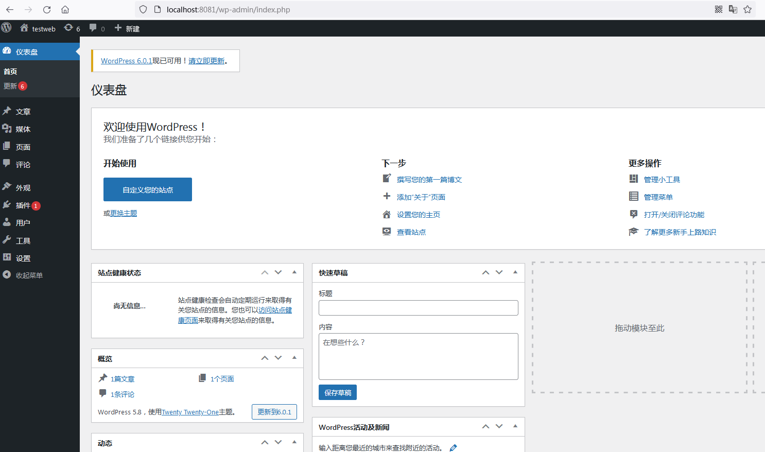Image resolution: width=765 pixels, height=452 pixels.
Task: Click the pencil icon beside 撰写您的第一篇博文
Action: click(x=387, y=178)
